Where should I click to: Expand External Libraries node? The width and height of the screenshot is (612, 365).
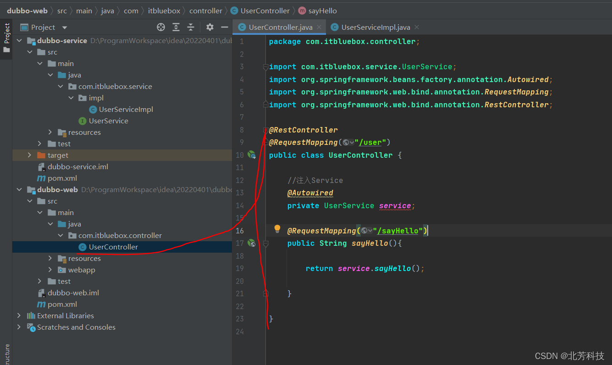[19, 315]
